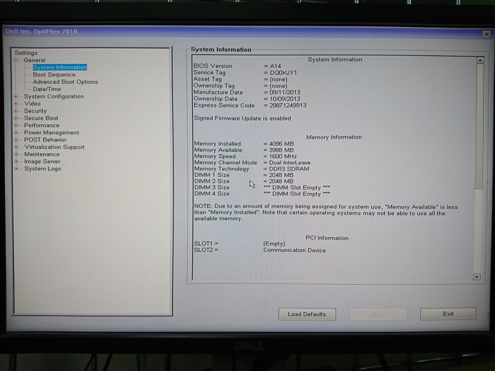Screen dimensions: 495x371
Task: Select the Maintenance label
Action: (x=42, y=154)
